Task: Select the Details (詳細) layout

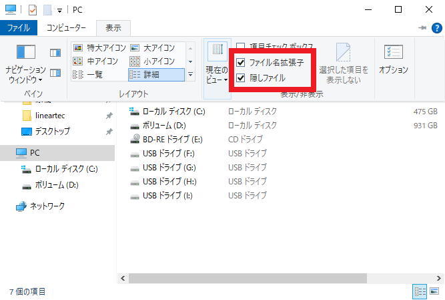Action: (x=153, y=74)
